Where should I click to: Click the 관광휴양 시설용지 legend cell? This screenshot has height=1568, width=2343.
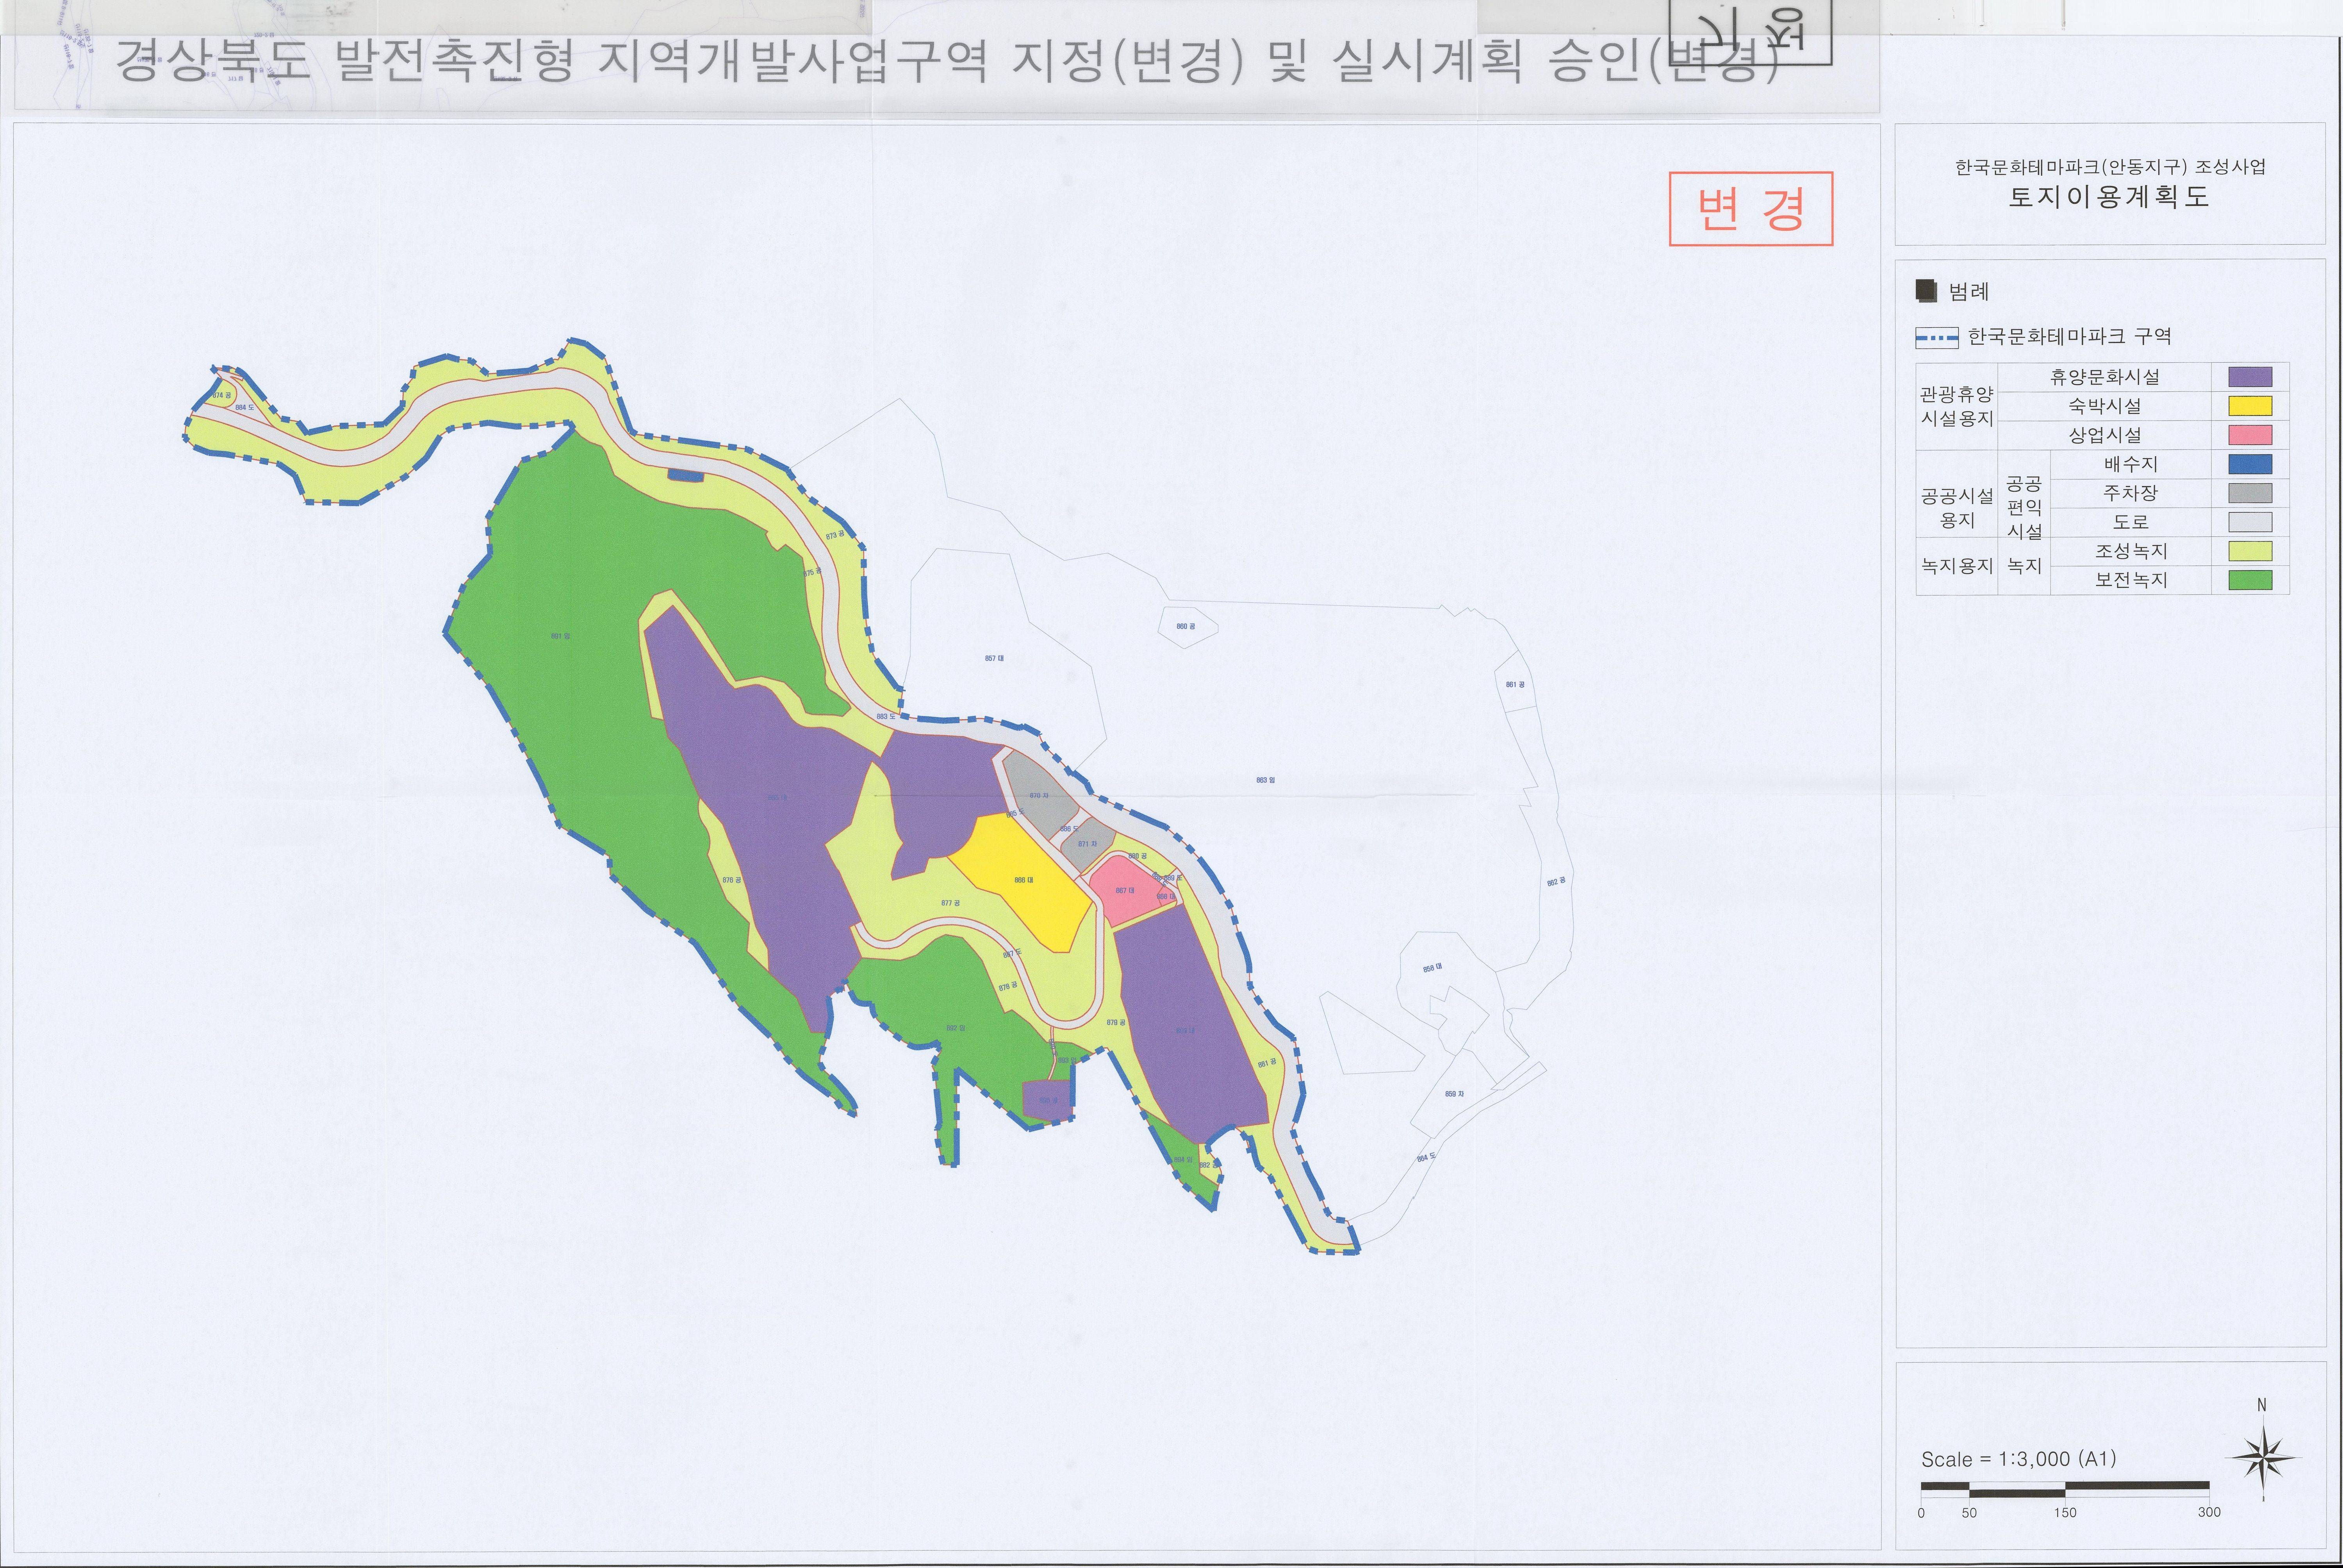[x=1957, y=406]
